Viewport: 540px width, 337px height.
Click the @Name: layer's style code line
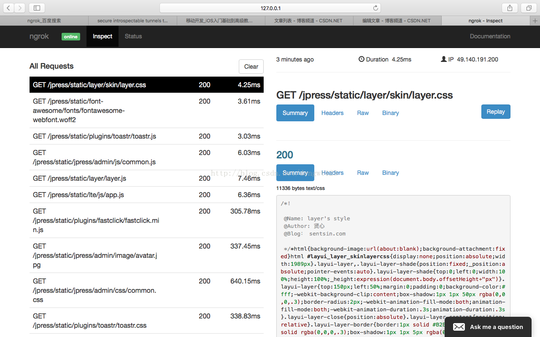pos(317,219)
